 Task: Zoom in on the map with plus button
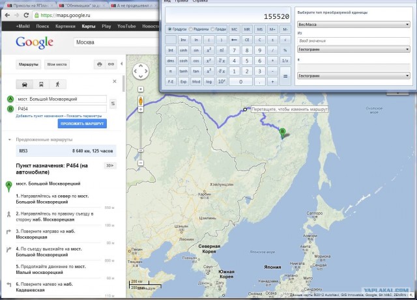pos(141,89)
